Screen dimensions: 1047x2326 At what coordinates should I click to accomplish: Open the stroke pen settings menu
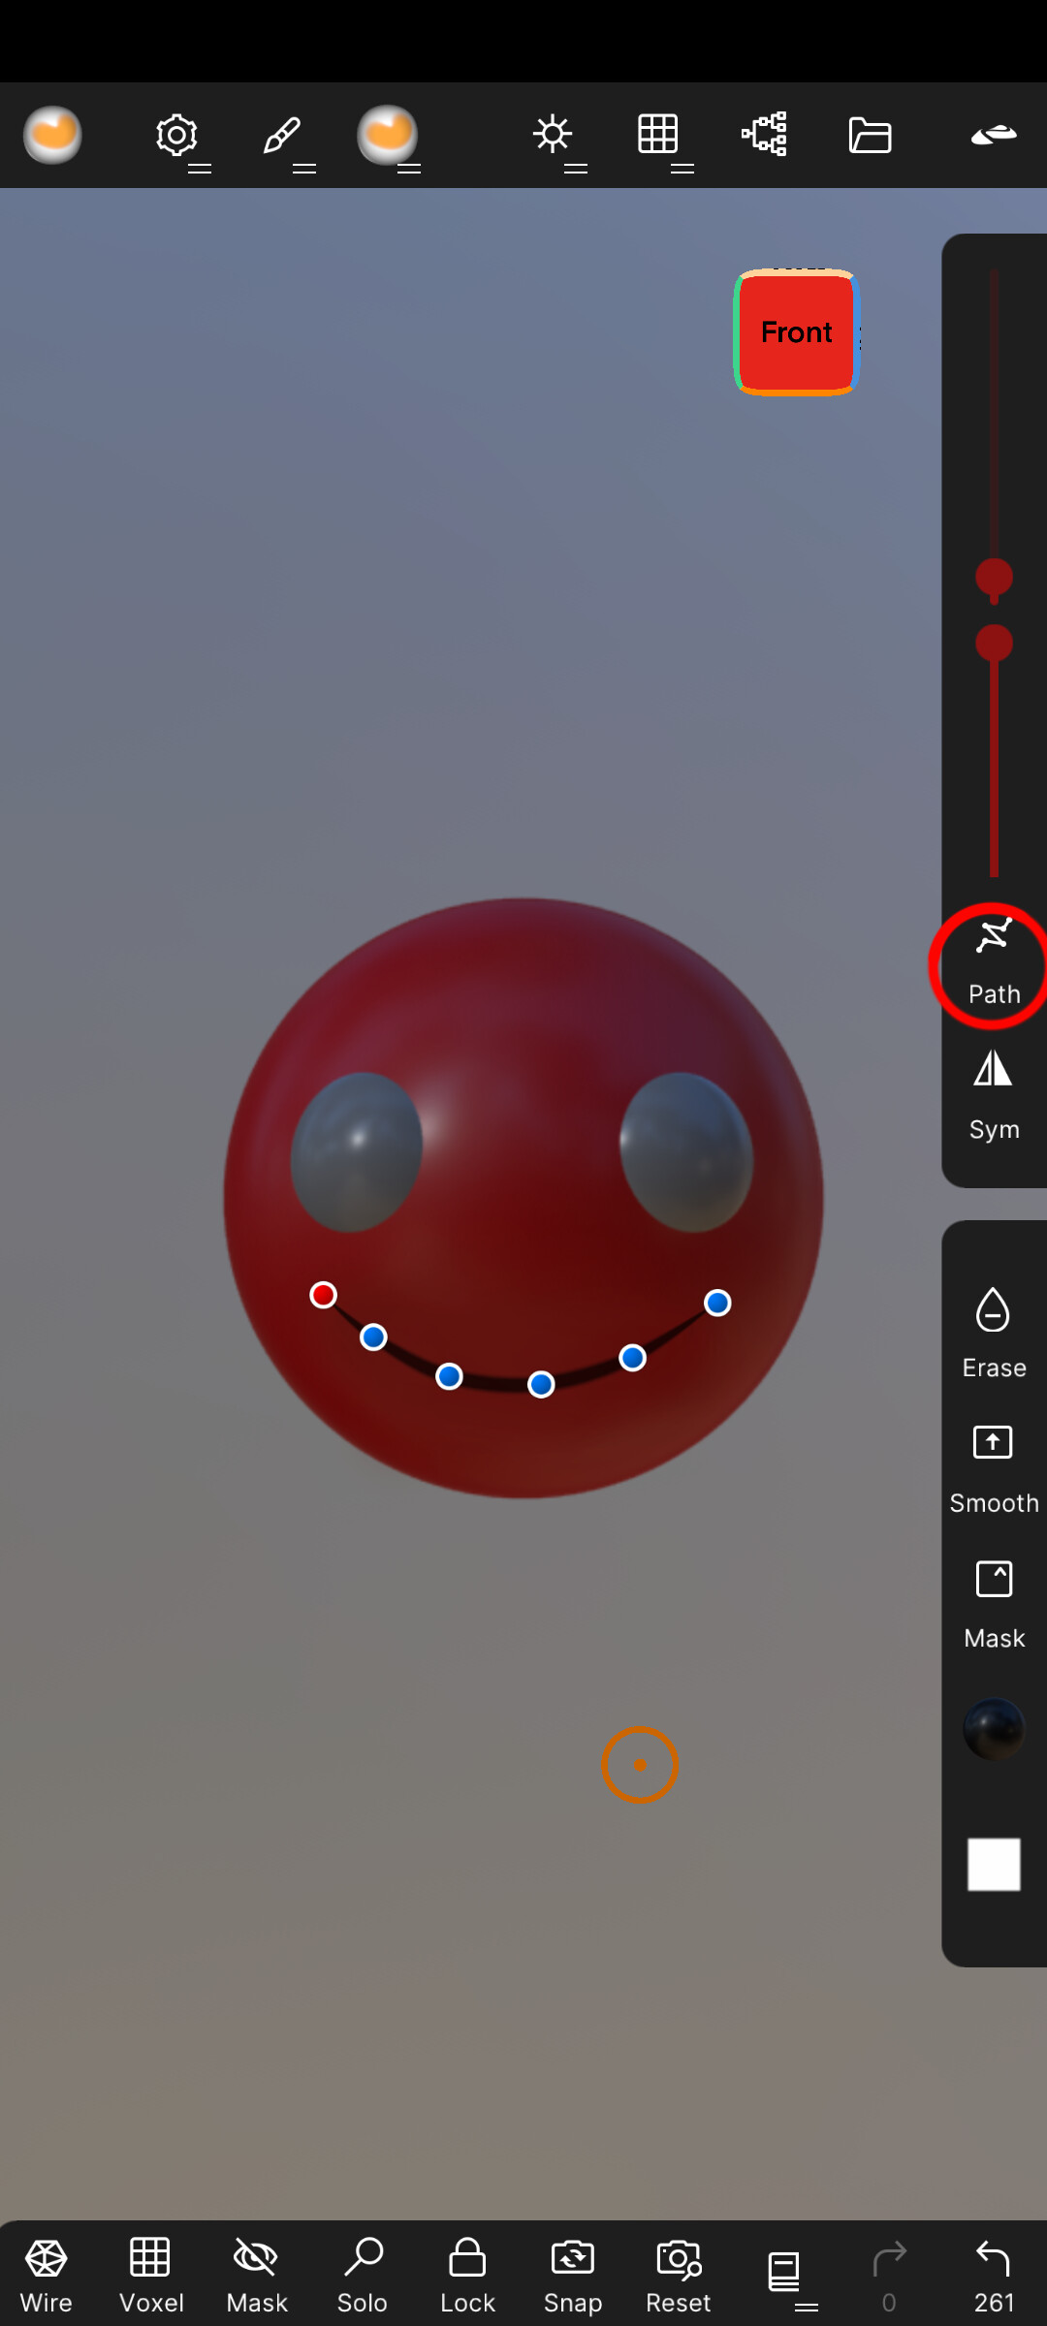pos(282,135)
